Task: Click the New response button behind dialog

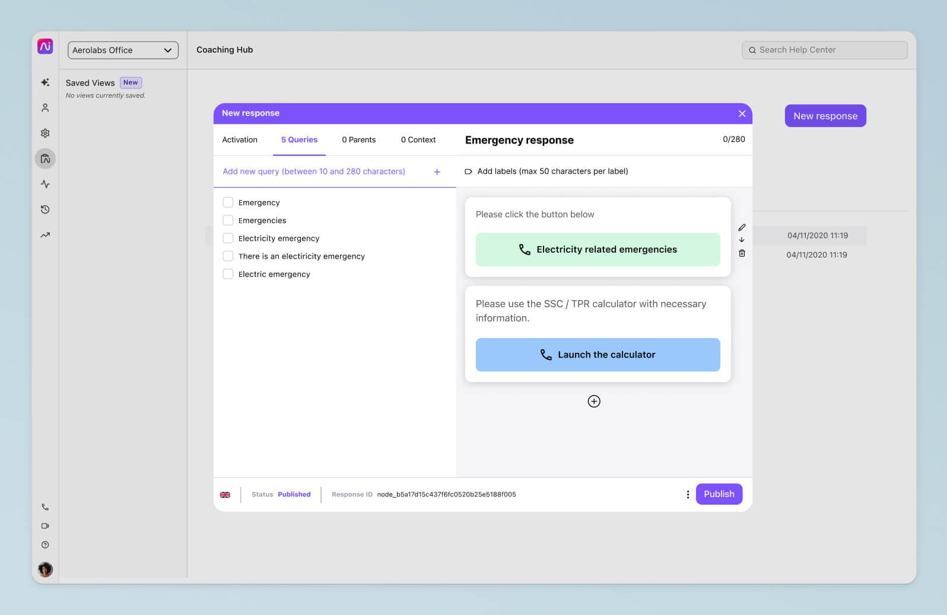Action: click(x=825, y=116)
